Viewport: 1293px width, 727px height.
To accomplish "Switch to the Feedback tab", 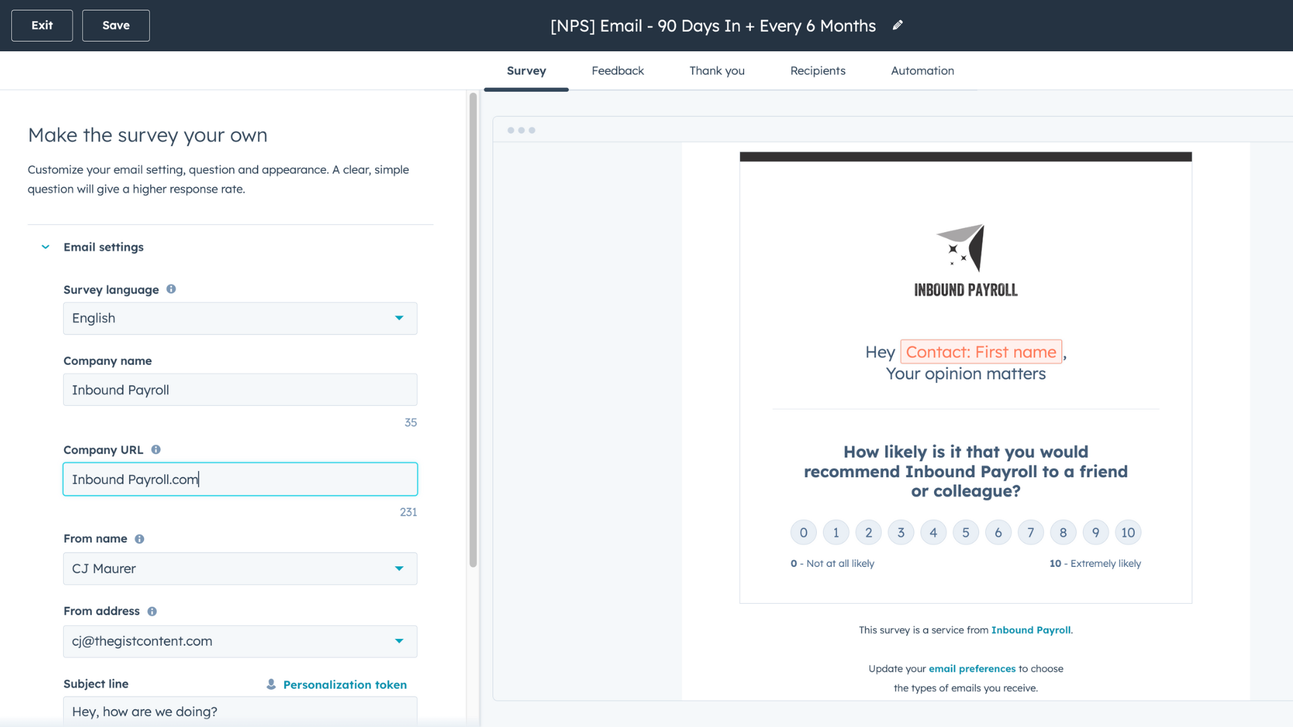I will tap(617, 71).
